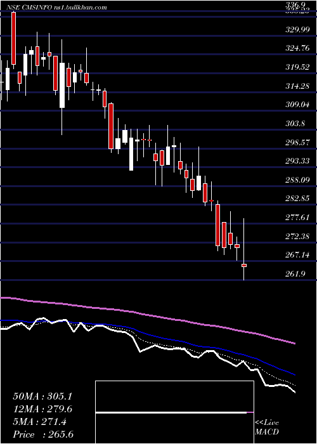This screenshot has width=317, height=444.
Task: Click the MACD histogram box
Action: tap(174, 412)
